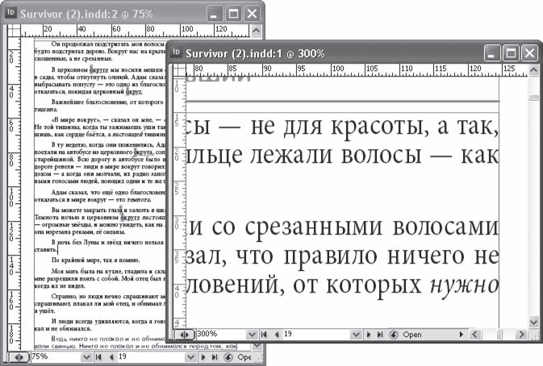Image resolution: width=543 pixels, height=366 pixels.
Task: Activate Survivor (2).indd:2 @ 75% title bar
Action: click(97, 14)
